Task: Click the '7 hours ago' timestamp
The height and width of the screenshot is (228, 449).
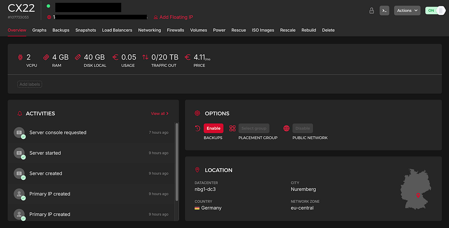Action: (x=158, y=133)
